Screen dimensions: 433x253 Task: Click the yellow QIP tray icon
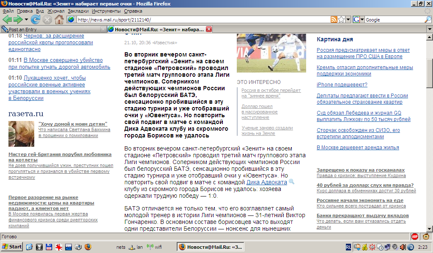coord(365,247)
